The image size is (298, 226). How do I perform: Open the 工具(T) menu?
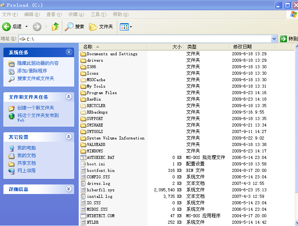pyautogui.click(x=98, y=14)
